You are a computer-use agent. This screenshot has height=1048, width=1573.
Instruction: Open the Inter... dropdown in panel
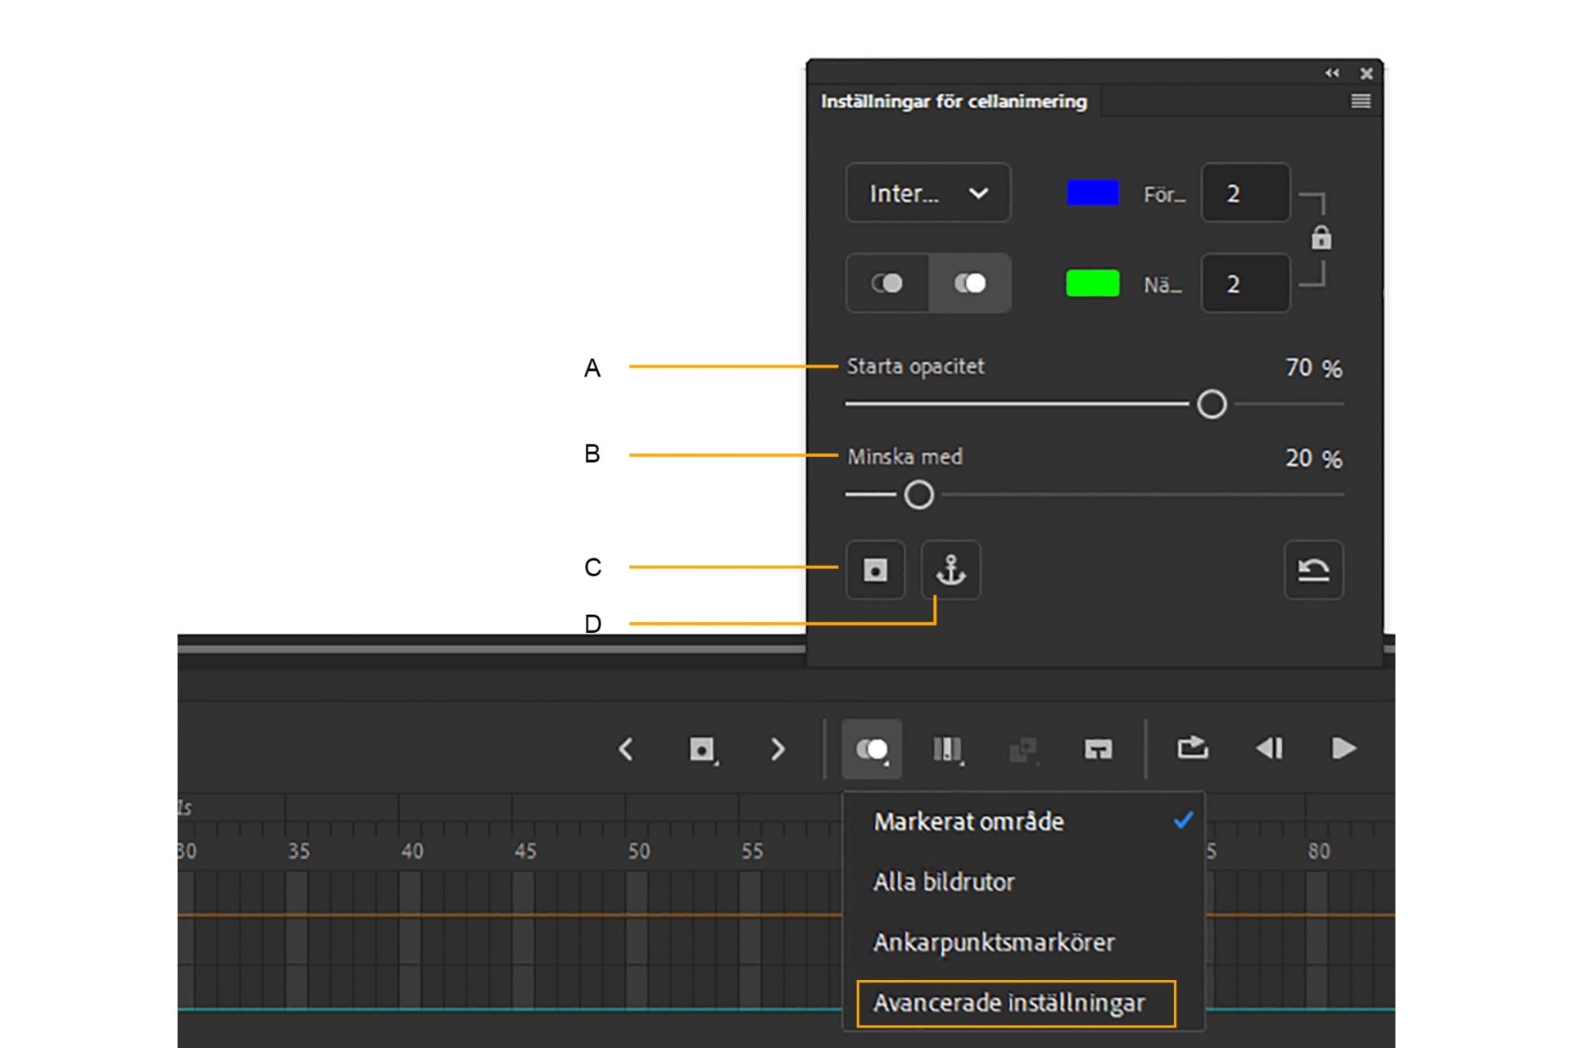[927, 193]
